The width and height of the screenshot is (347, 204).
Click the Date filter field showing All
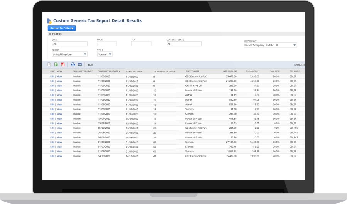point(70,44)
